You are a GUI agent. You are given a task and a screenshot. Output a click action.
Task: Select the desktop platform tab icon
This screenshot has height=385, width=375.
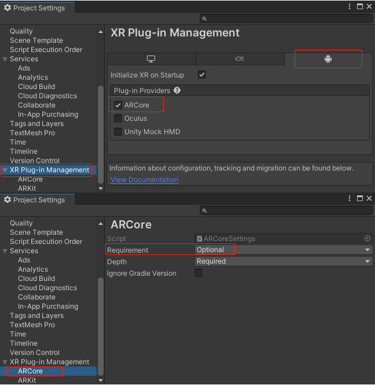pos(151,59)
